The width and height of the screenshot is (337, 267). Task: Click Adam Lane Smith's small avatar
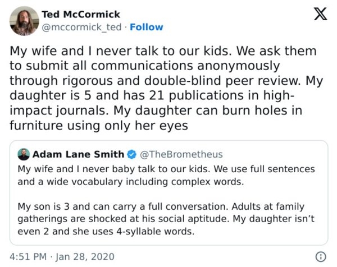tap(24, 154)
